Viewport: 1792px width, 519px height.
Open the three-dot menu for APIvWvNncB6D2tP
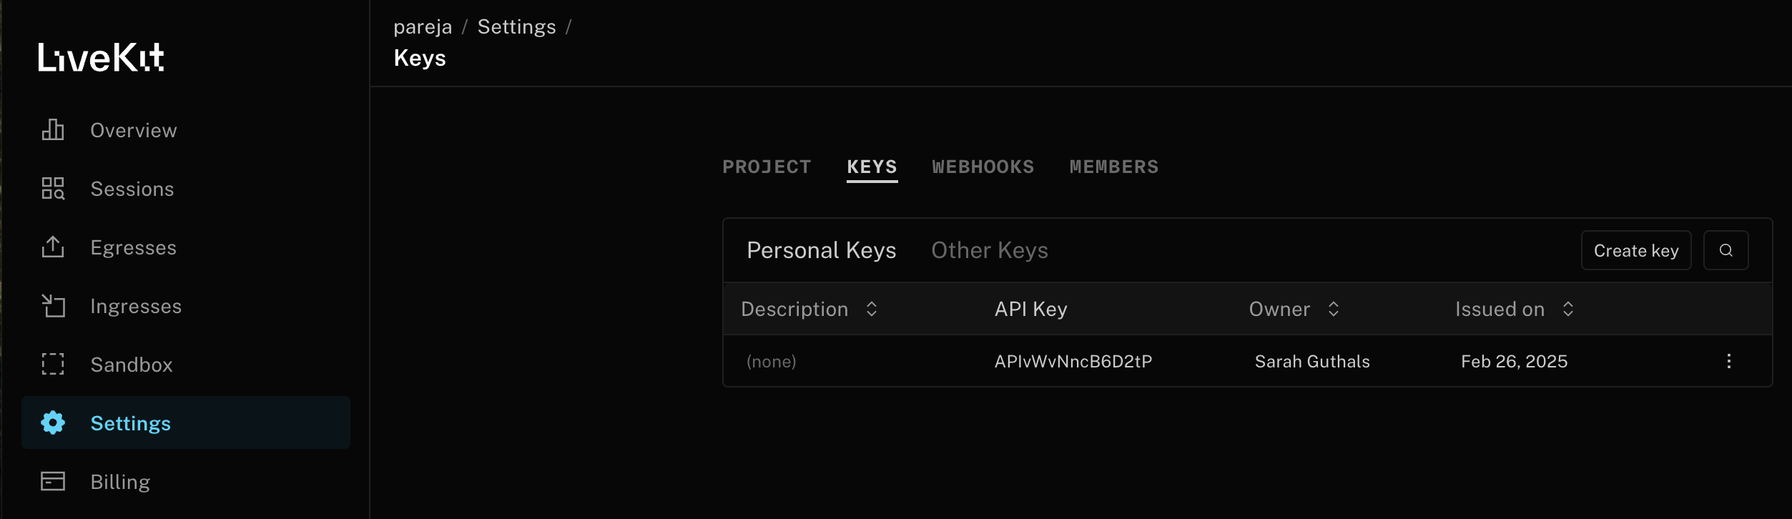click(1729, 361)
